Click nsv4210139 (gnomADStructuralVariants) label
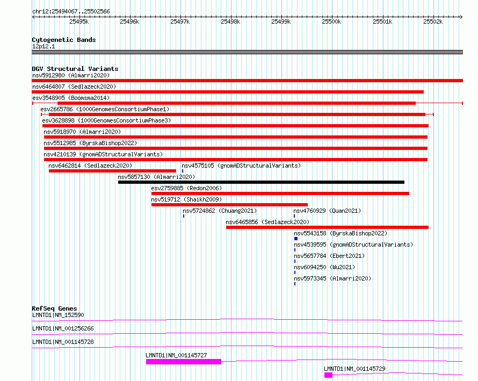 103,154
